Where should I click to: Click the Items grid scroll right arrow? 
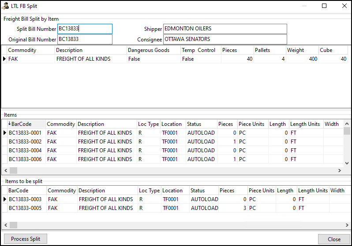(x=340, y=170)
